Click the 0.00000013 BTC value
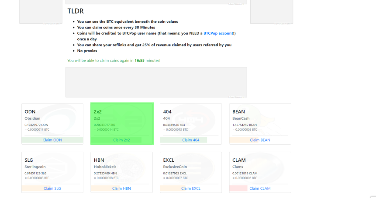 click(176, 130)
